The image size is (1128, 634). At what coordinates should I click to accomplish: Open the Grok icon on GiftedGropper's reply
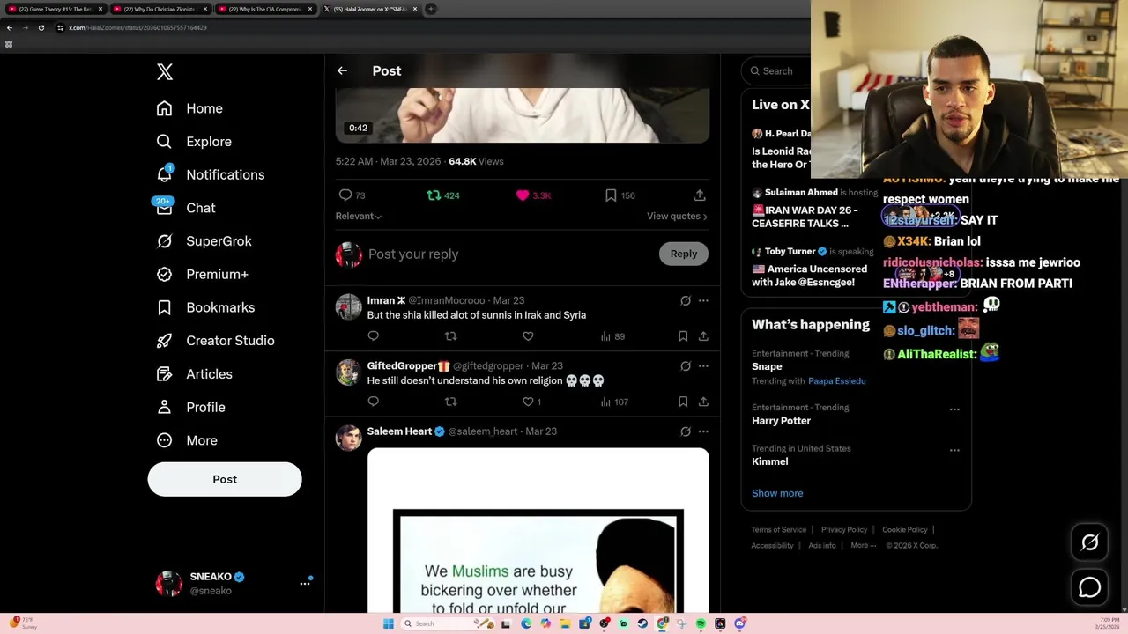(x=686, y=365)
